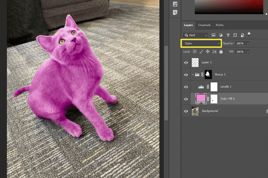Filter layers by adjustment layer icon

[221, 35]
